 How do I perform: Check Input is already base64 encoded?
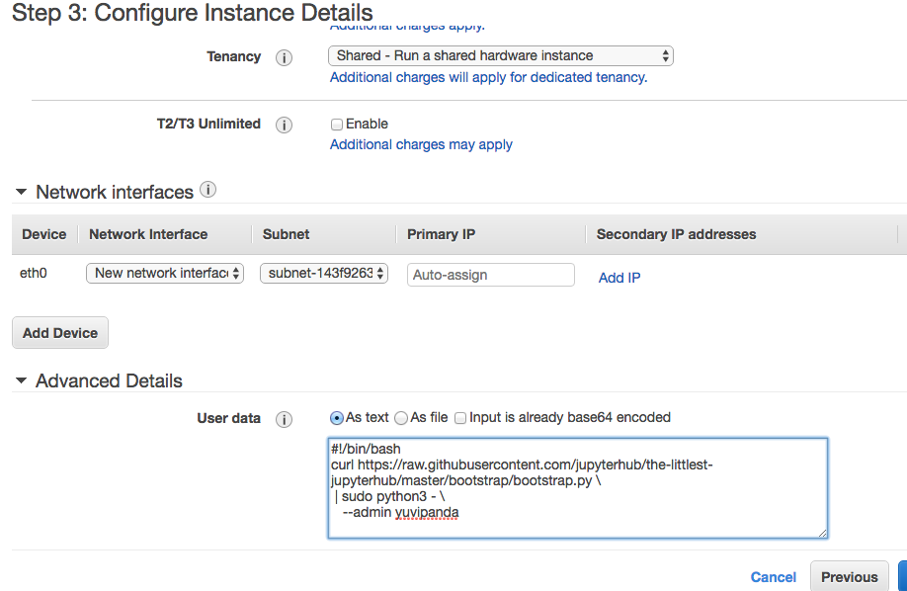coord(461,418)
